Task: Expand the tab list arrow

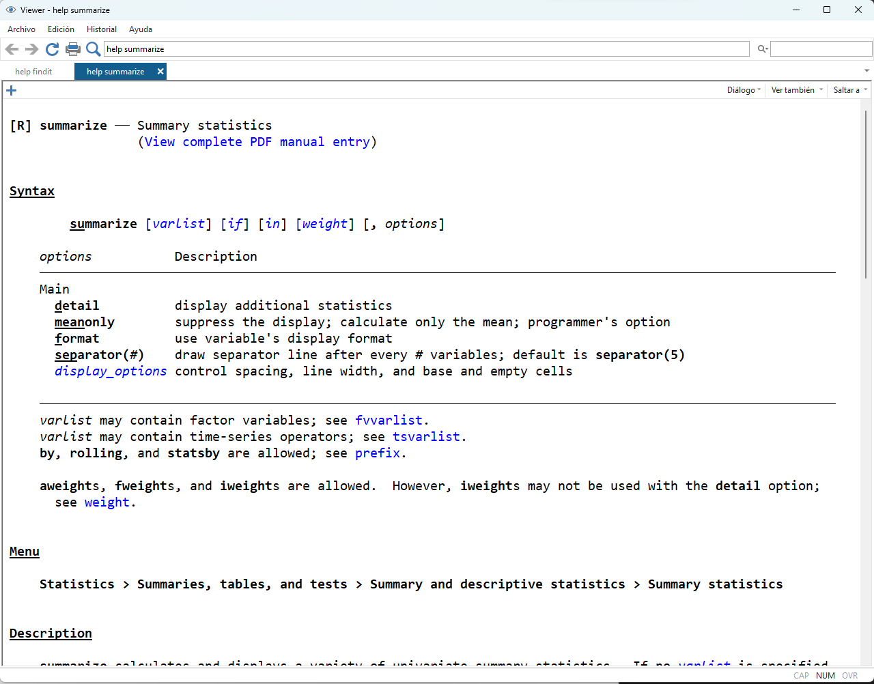Action: [866, 71]
